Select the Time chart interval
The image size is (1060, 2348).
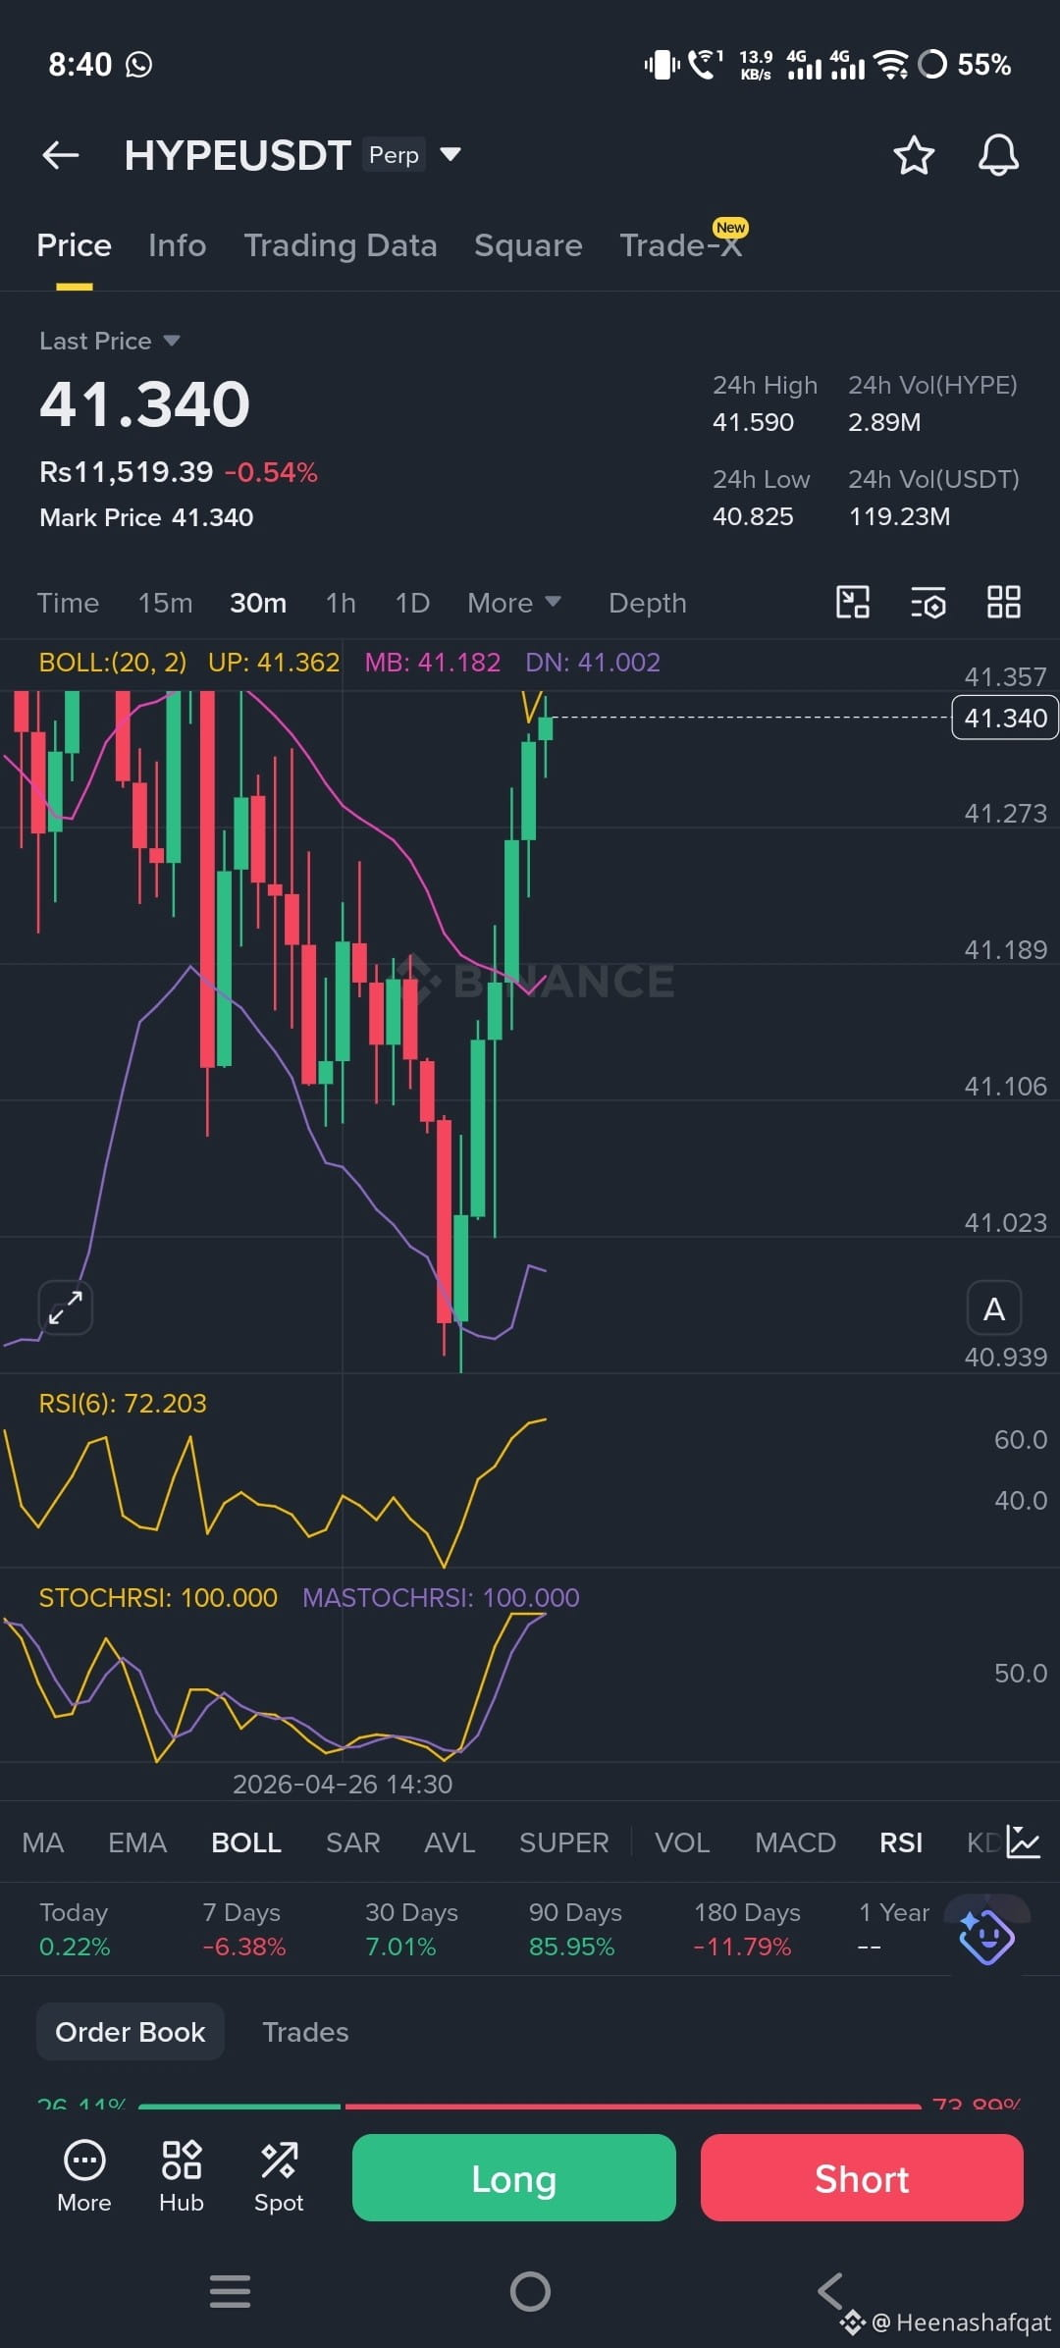tap(68, 603)
